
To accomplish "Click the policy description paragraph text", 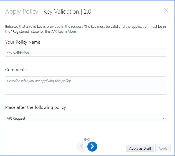I will click(83, 27).
